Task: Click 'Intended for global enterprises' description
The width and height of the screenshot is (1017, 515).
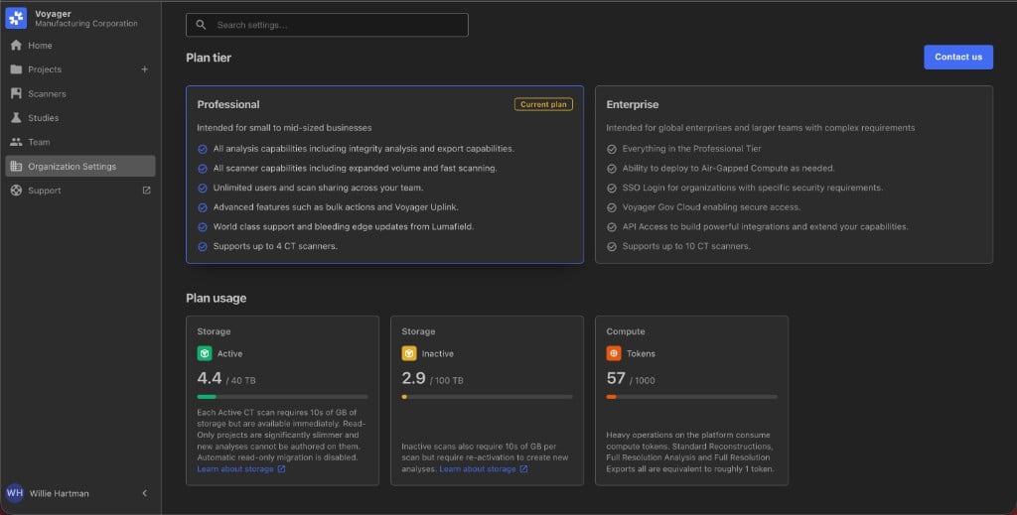Action: tap(760, 128)
